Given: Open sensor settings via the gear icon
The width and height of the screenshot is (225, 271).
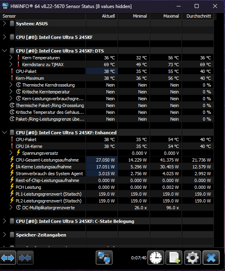Looking at the screenshot, I should click(x=193, y=258).
